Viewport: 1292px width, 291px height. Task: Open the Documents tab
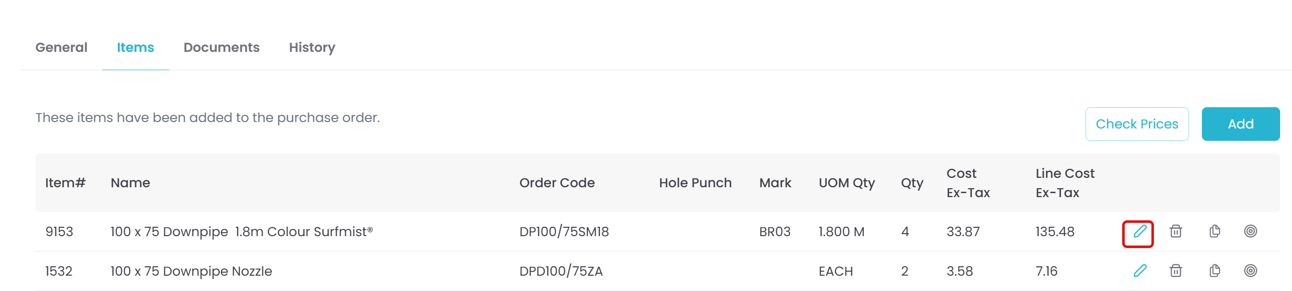coord(221,47)
